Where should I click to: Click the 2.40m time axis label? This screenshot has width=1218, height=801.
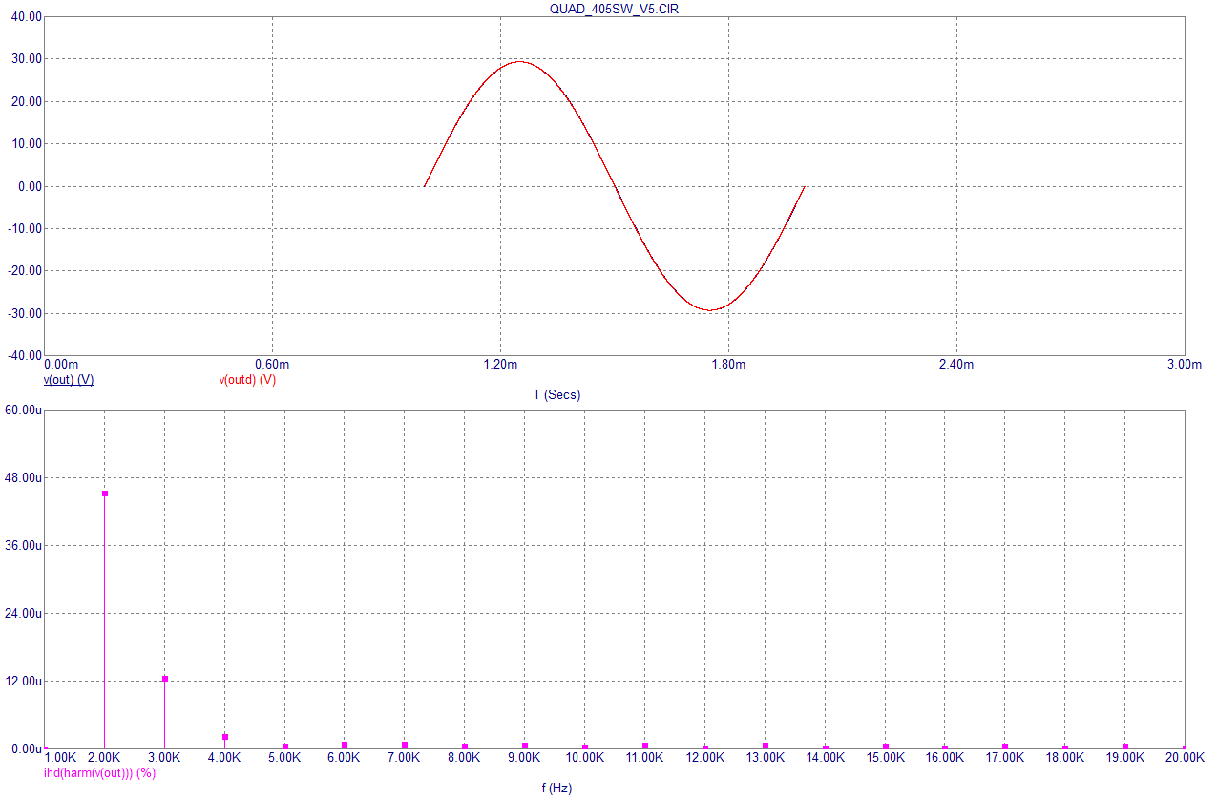point(956,364)
